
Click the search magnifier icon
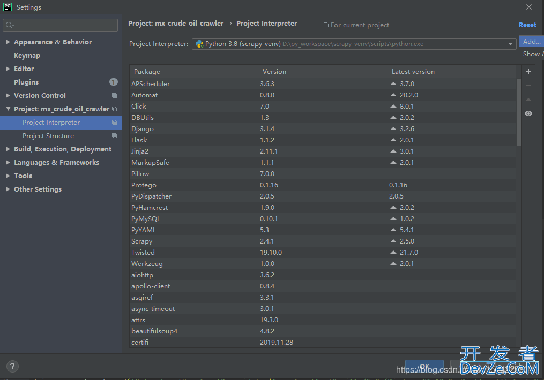click(x=9, y=25)
